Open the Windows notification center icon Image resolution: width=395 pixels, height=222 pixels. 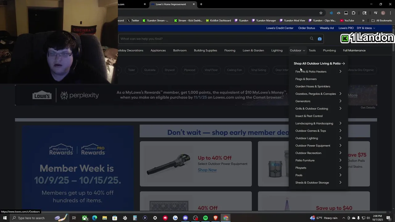389,218
